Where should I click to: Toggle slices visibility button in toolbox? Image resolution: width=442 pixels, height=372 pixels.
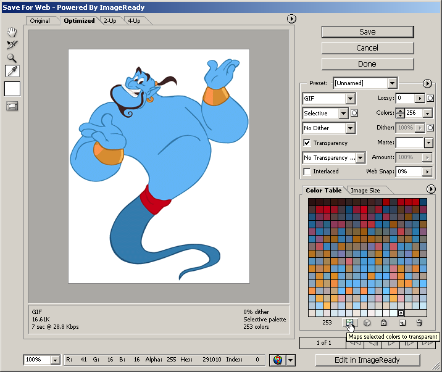(x=12, y=106)
